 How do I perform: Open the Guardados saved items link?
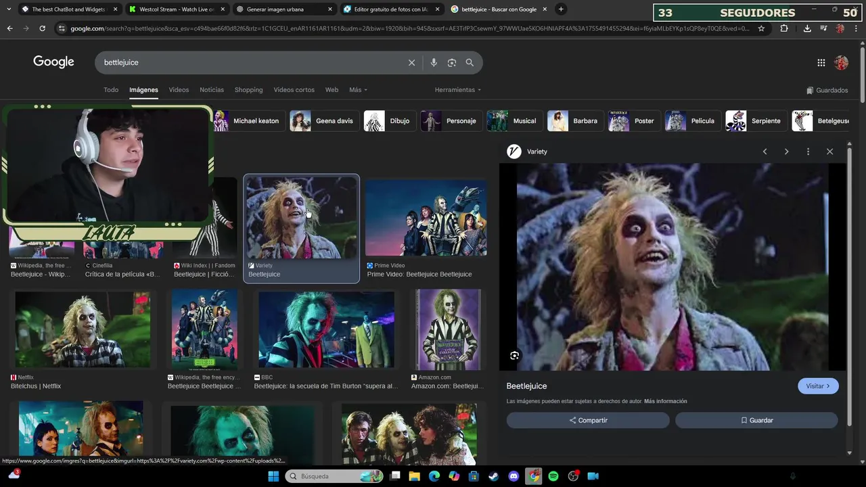tap(827, 90)
